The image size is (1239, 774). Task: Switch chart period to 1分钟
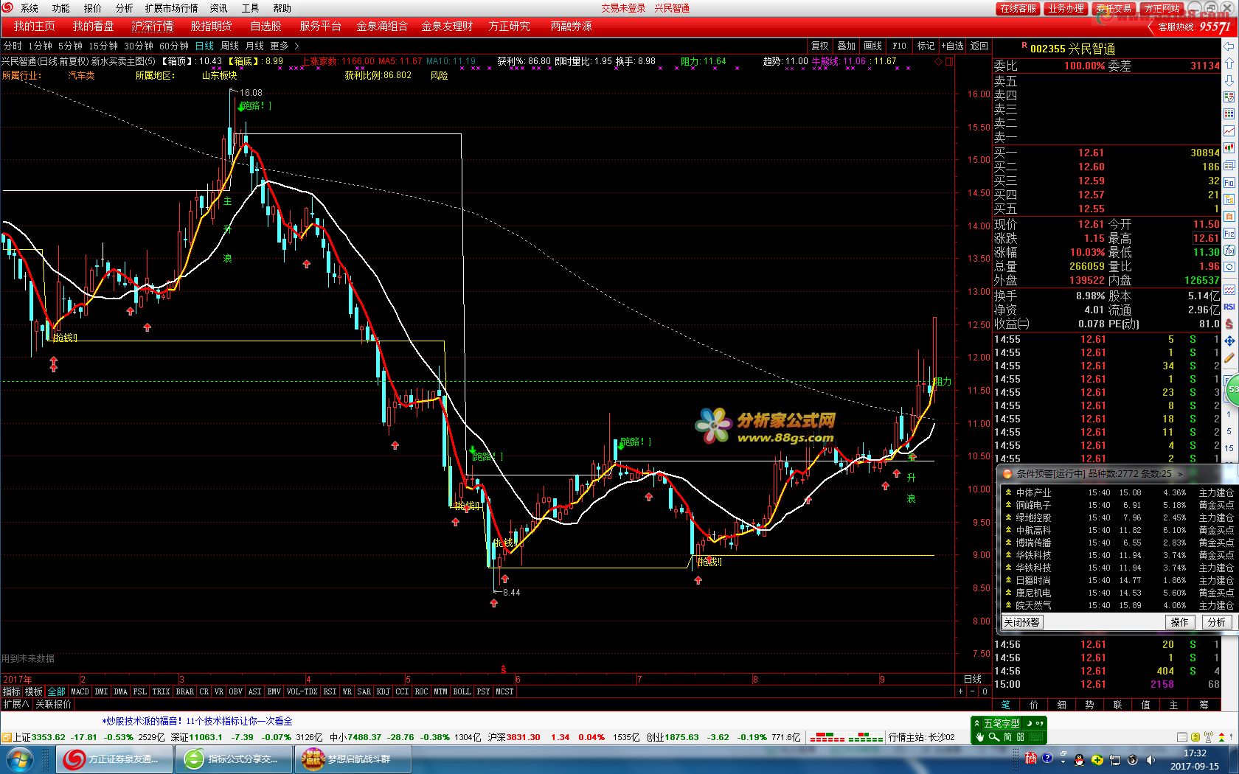(39, 46)
